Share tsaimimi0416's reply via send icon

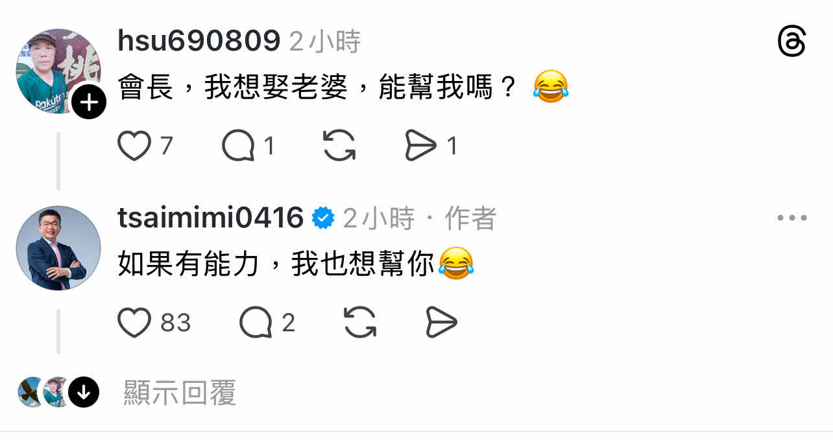point(441,323)
